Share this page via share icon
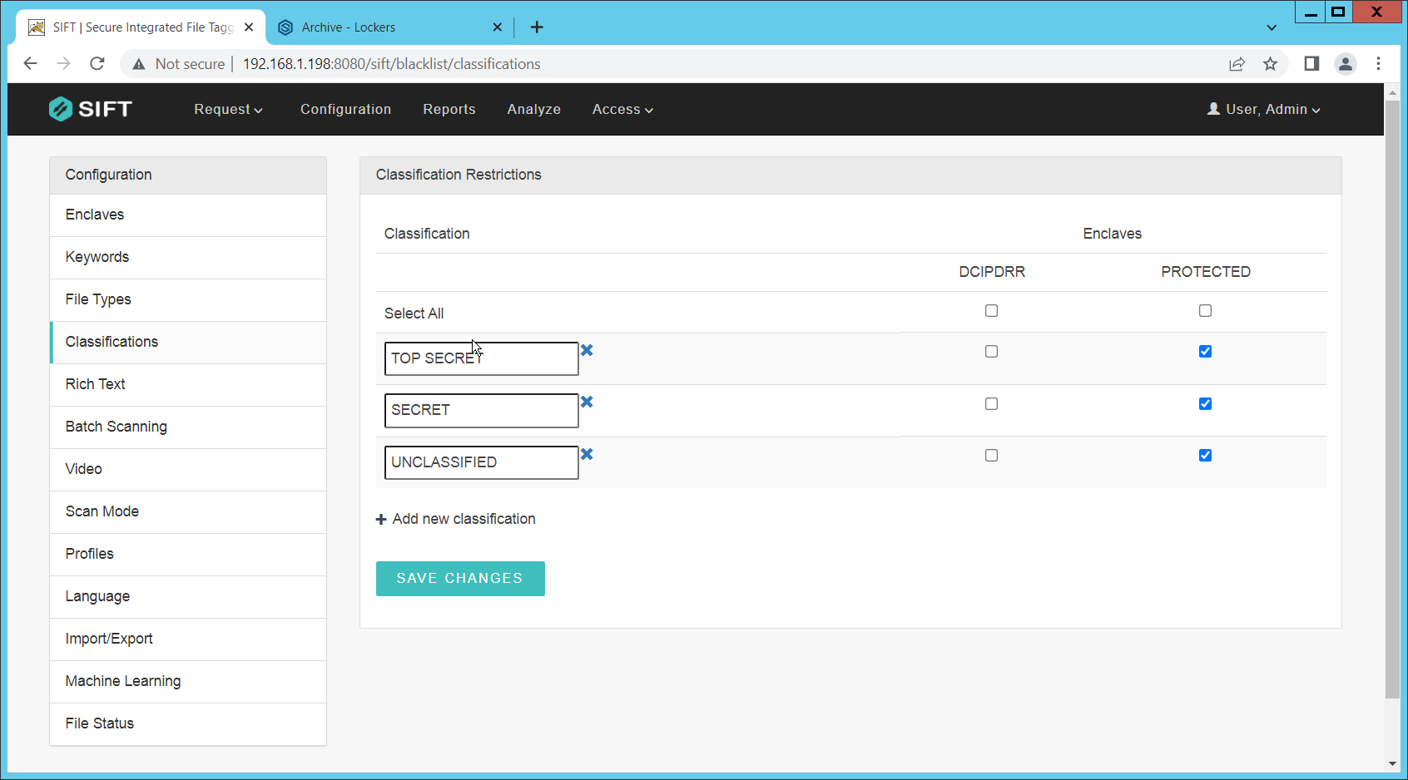The width and height of the screenshot is (1408, 780). (x=1237, y=64)
